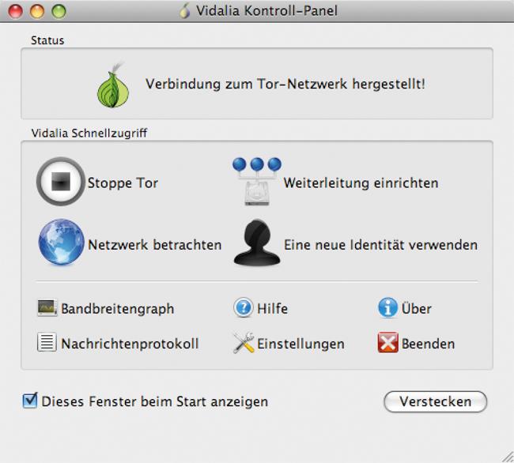Choose Eine neue Identität verwenden label
Viewport: 514px width, 463px height.
[380, 245]
